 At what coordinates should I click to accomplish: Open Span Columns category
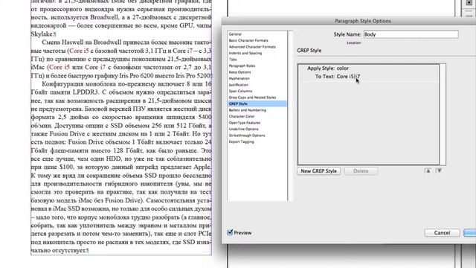tap(240, 91)
